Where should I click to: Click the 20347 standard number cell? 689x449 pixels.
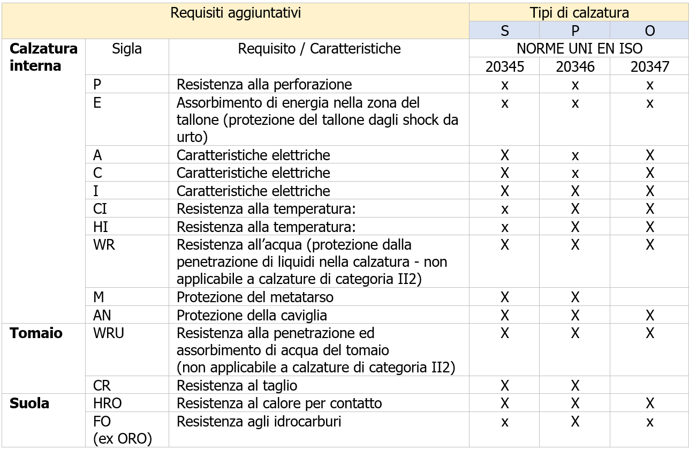649,66
